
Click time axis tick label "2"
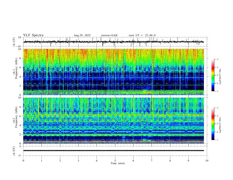pyautogui.click(x=60, y=161)
